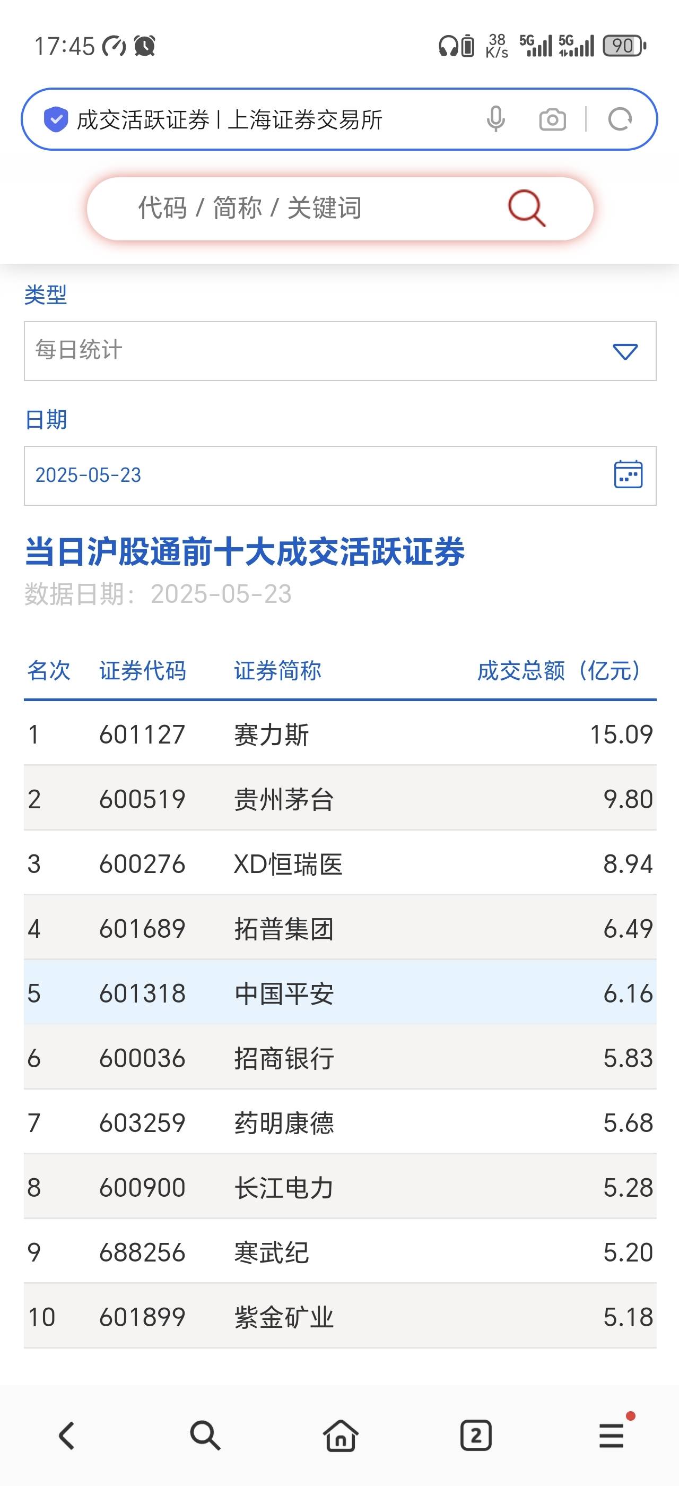Click turnover value 5.18

[x=628, y=1317]
